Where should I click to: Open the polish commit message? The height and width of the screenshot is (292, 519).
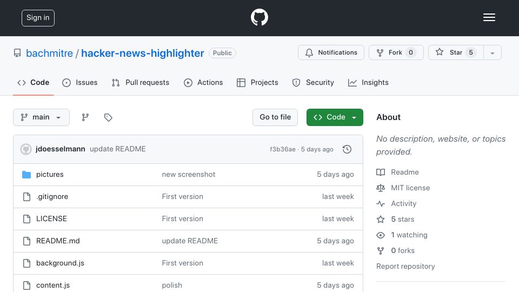[172, 286]
